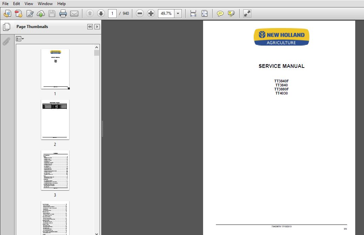
Task: Click the "TT3880F" model text
Action: click(x=281, y=89)
